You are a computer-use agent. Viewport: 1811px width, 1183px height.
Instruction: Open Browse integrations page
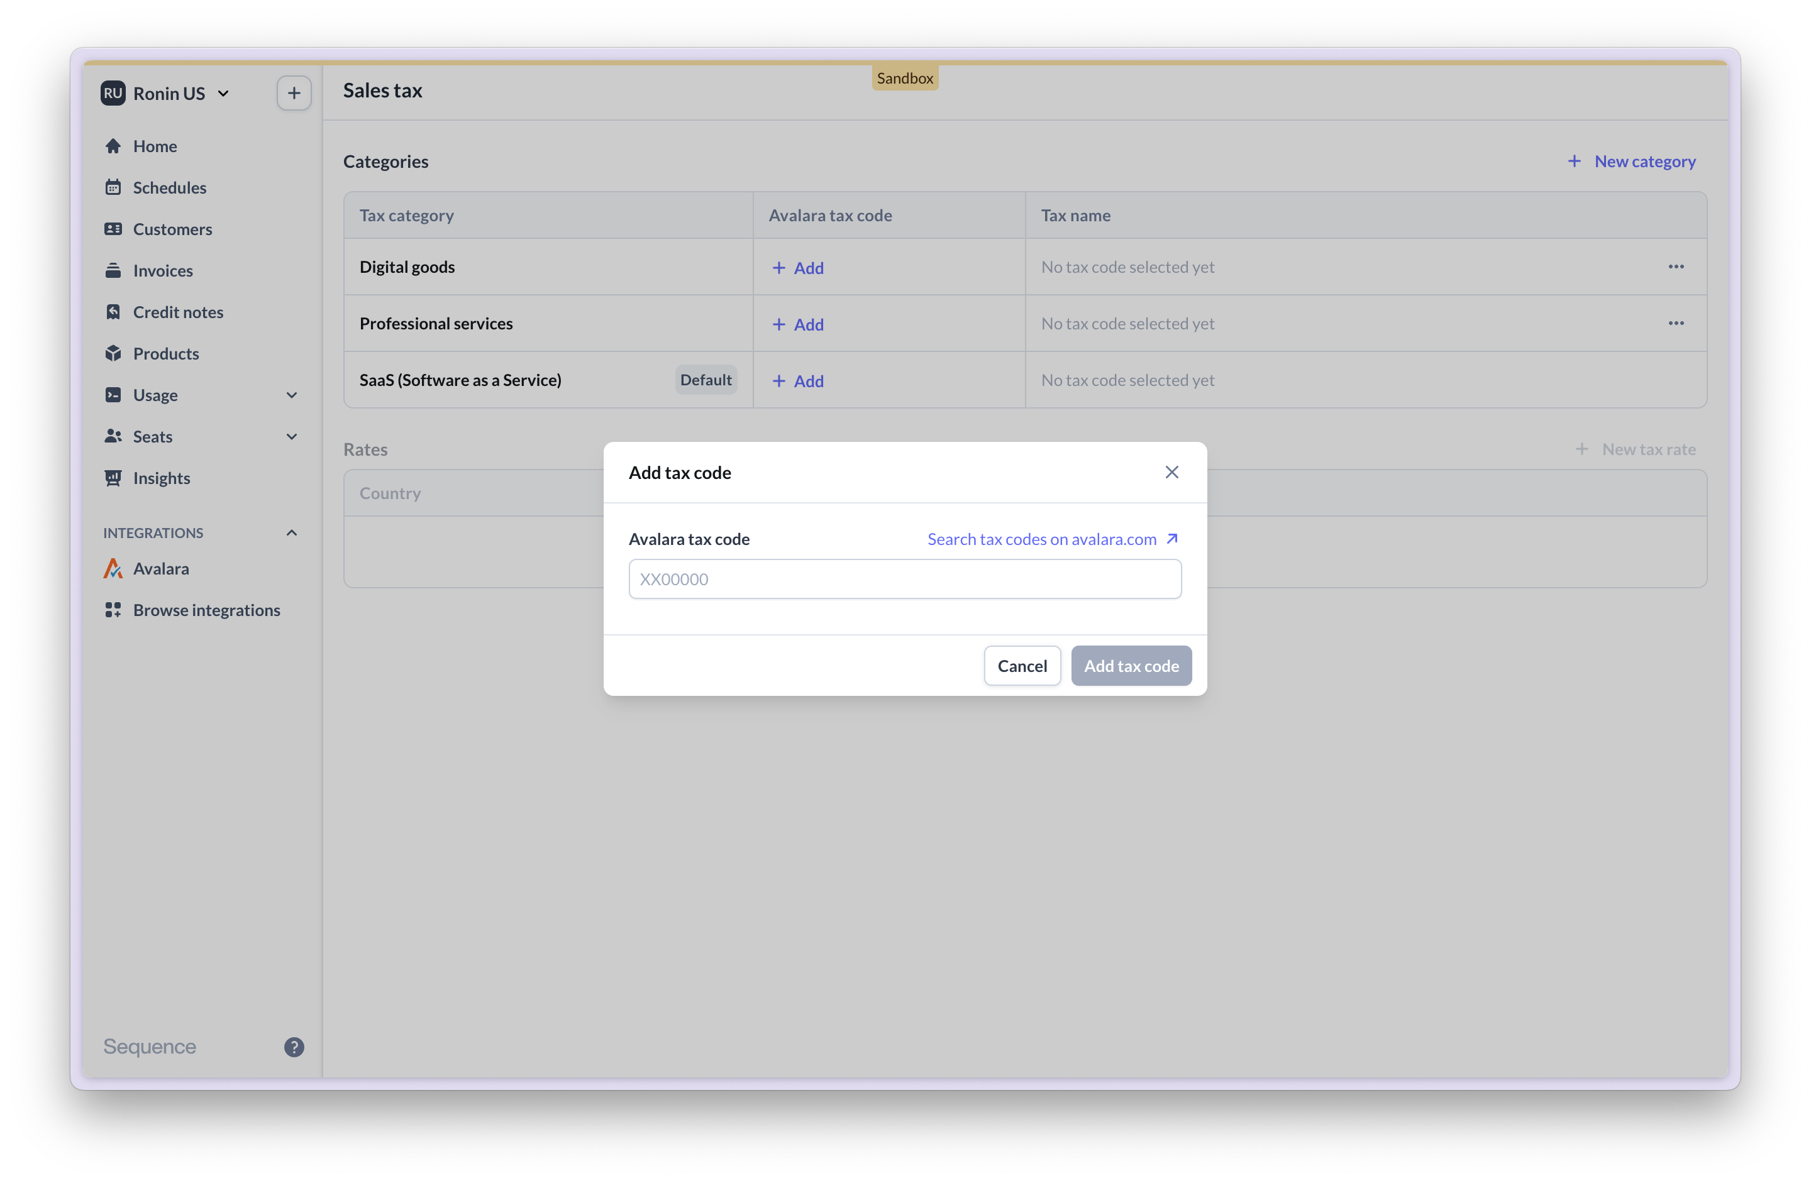[206, 610]
